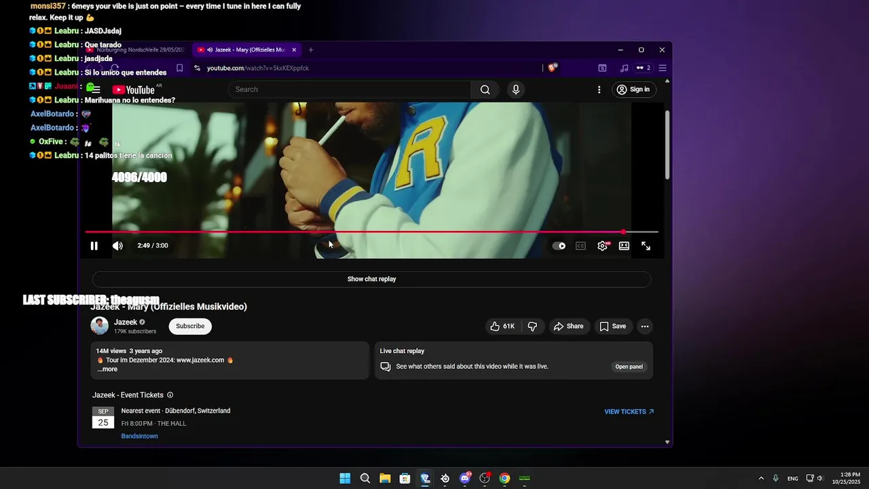
Task: Expand the description with ...more
Action: [x=107, y=369]
